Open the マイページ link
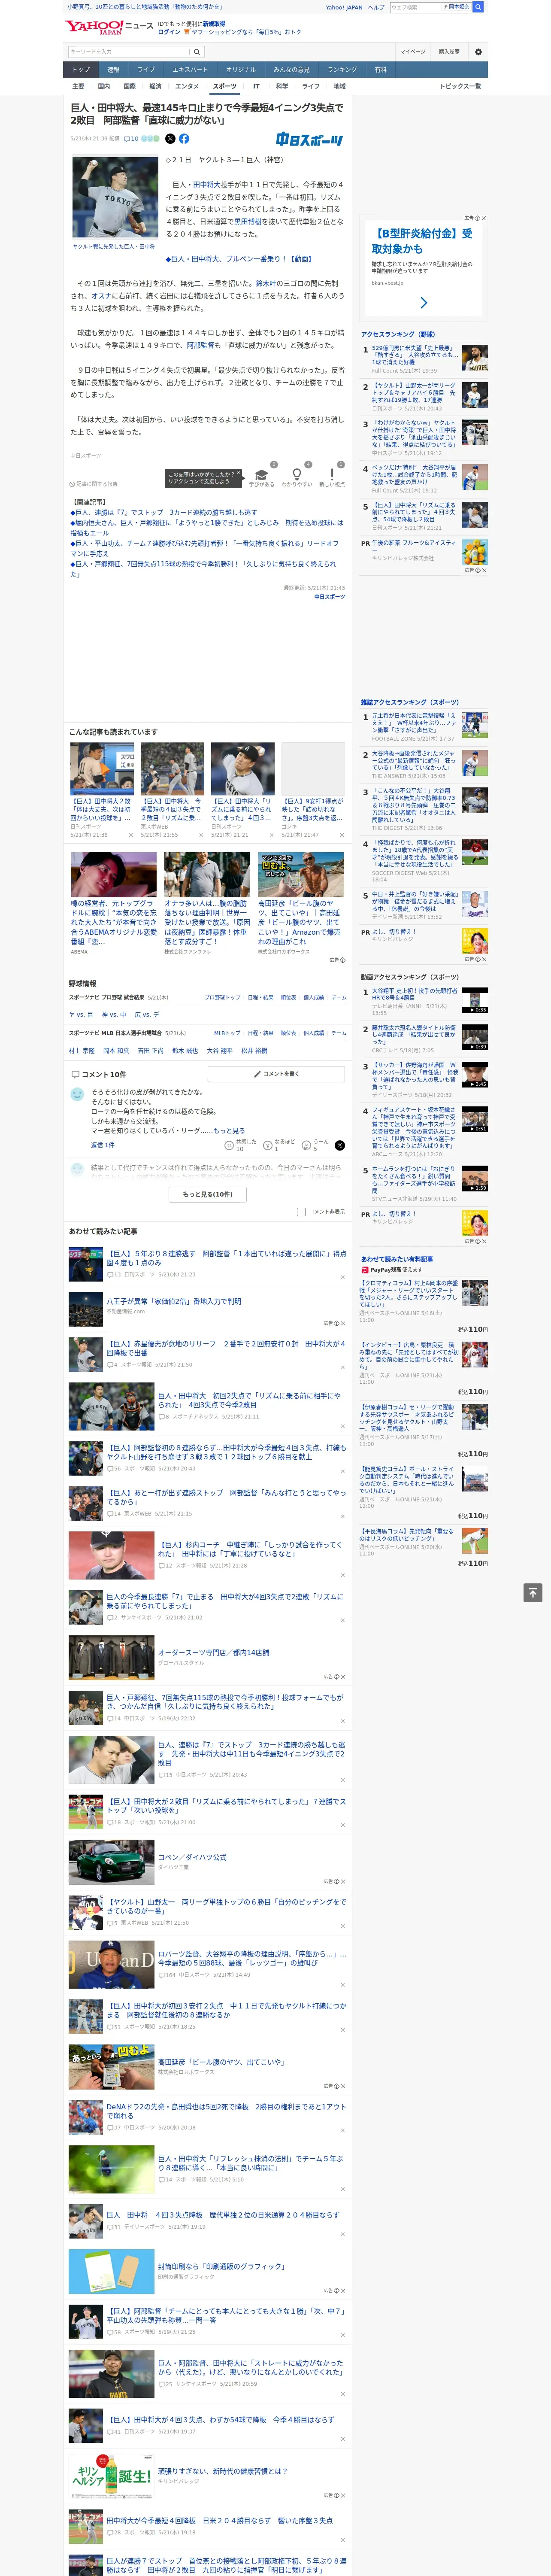The image size is (551, 2576). click(413, 52)
